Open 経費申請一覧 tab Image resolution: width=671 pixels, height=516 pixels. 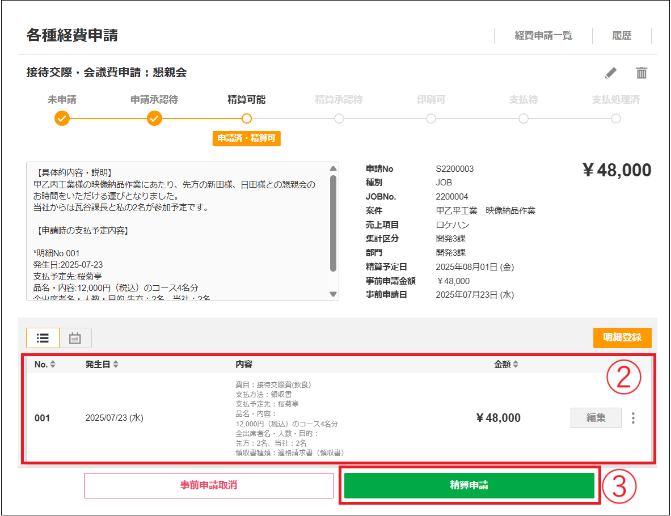click(x=543, y=36)
